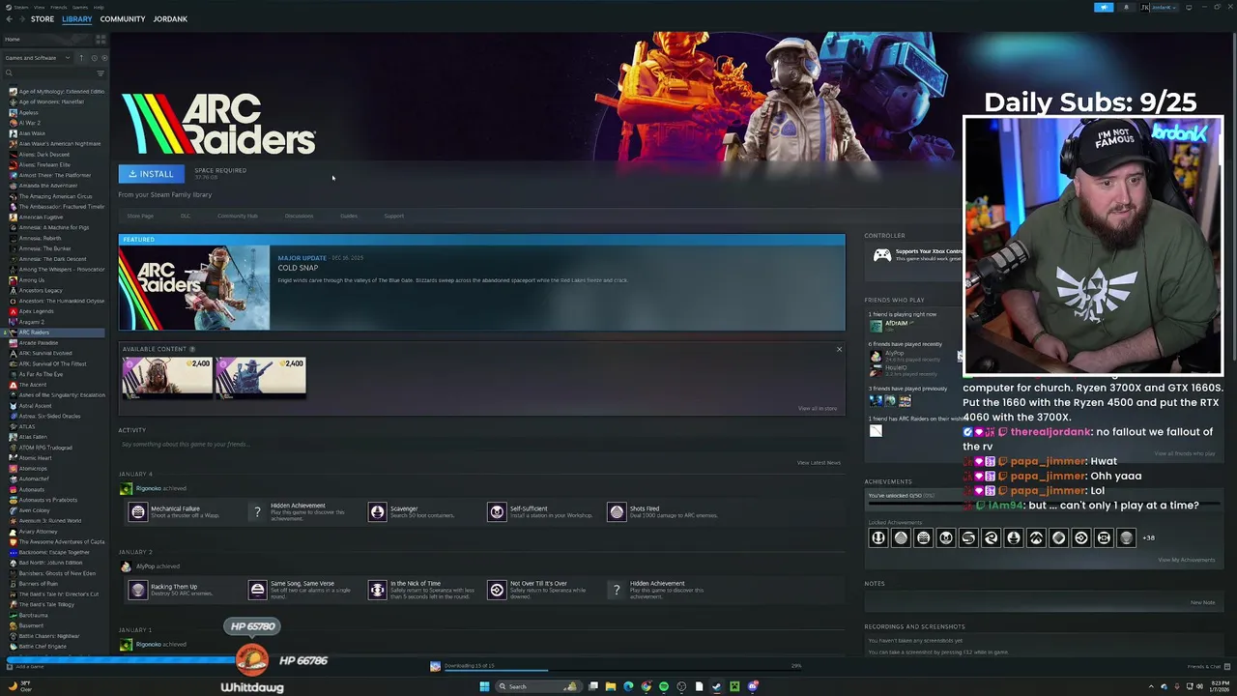The height and width of the screenshot is (696, 1237).
Task: Open first 2,400 available content thumbnail
Action: tap(167, 377)
